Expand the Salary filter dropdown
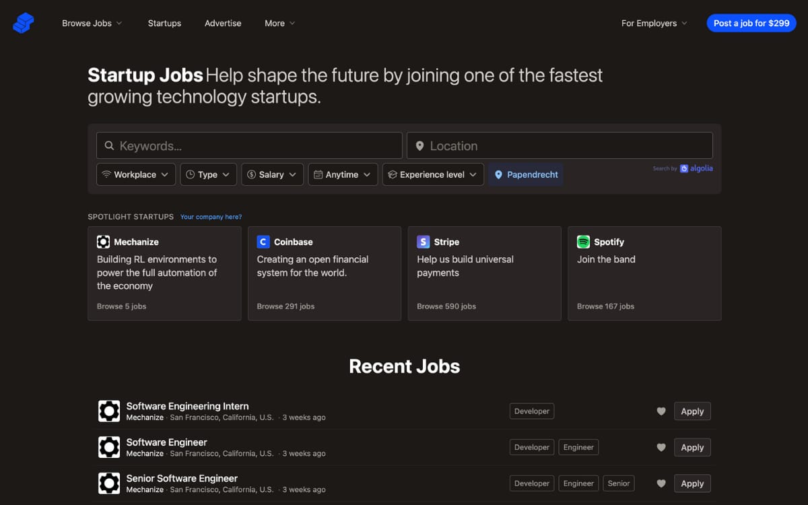The width and height of the screenshot is (808, 505). [x=272, y=174]
